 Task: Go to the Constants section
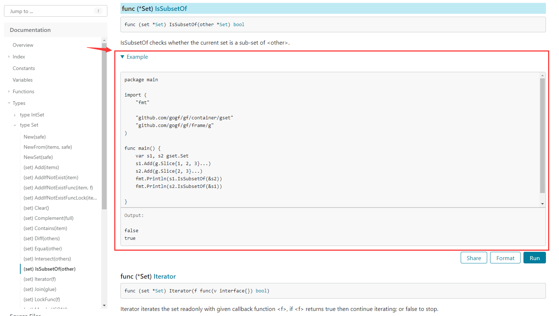pos(24,68)
